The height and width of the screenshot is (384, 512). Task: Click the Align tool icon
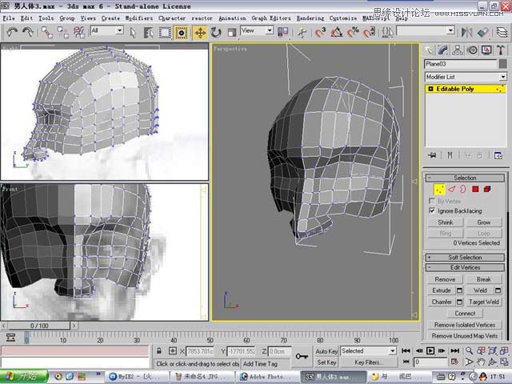[x=482, y=32]
